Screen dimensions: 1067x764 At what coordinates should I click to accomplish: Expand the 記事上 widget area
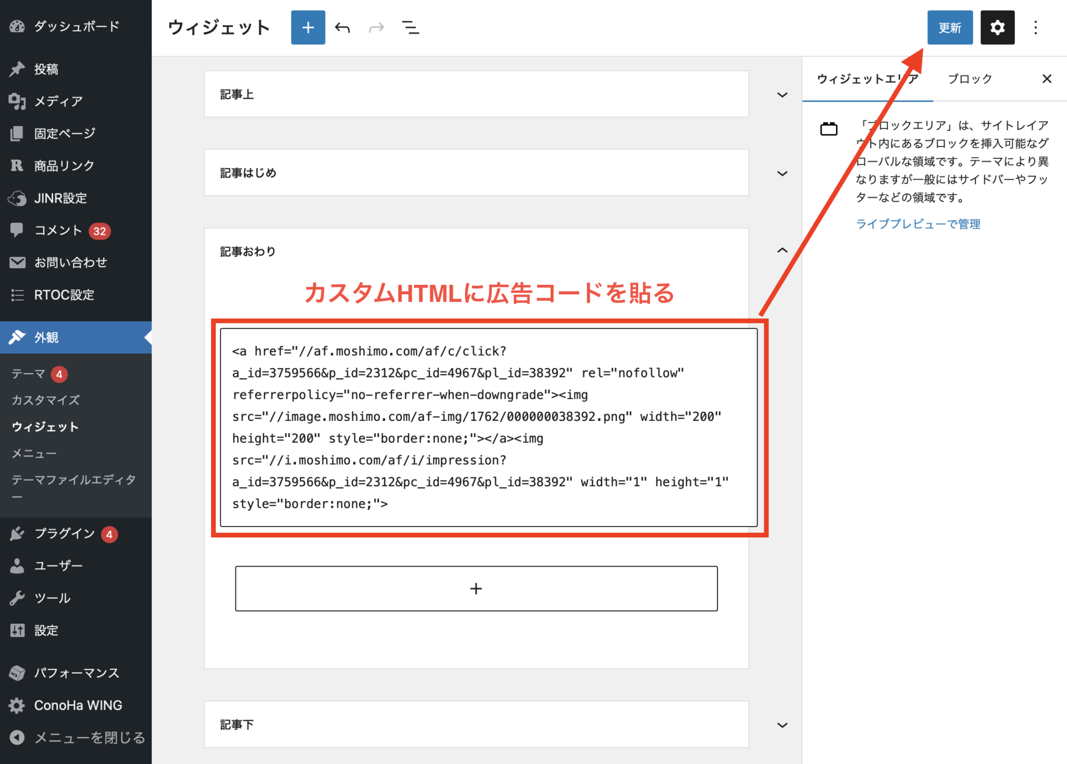pyautogui.click(x=781, y=94)
